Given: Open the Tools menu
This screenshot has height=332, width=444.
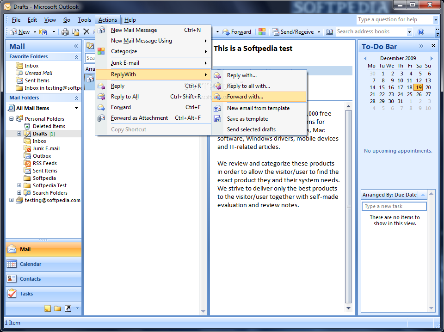Looking at the screenshot, I should (x=84, y=20).
